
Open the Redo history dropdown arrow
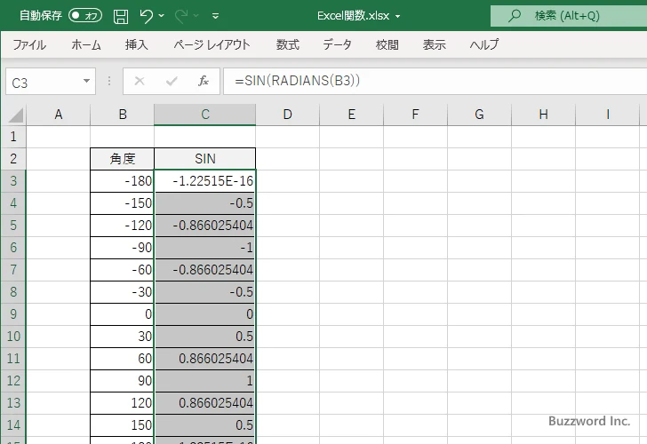click(196, 16)
